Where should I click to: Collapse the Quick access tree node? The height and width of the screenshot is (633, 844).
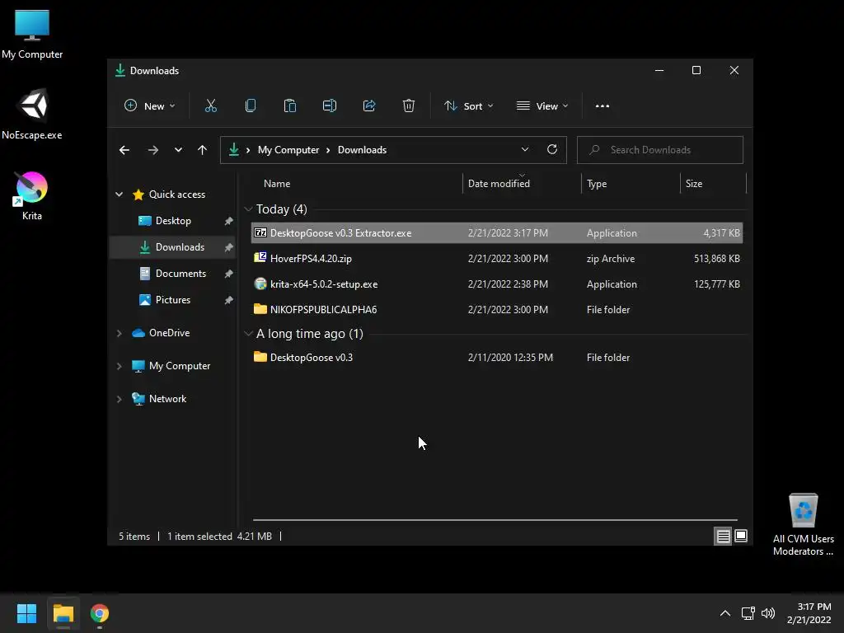120,195
